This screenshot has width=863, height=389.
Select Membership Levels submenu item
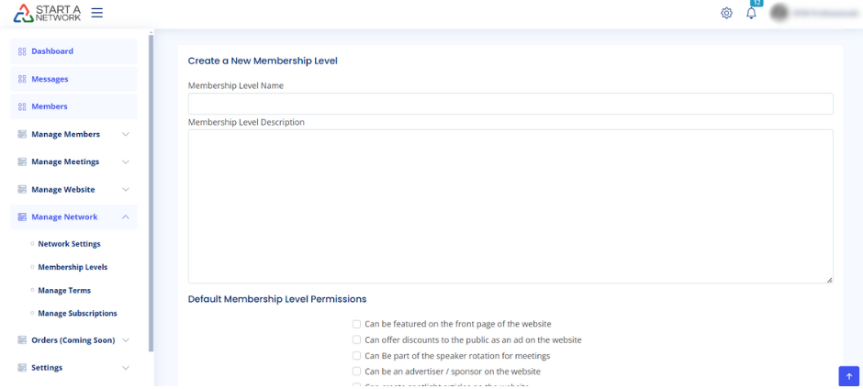73,267
